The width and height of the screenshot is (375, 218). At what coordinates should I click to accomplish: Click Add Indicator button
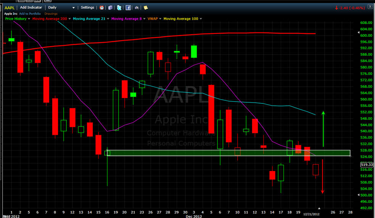[x=31, y=7]
